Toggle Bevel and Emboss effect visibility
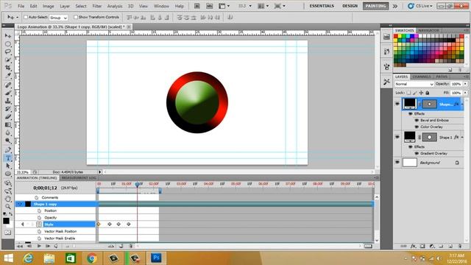471x265 pixels. (x=417, y=120)
